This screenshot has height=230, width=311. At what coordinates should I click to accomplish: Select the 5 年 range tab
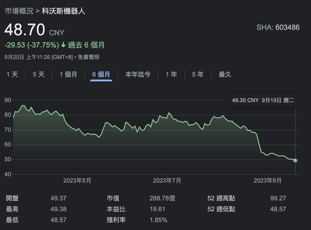pos(198,75)
